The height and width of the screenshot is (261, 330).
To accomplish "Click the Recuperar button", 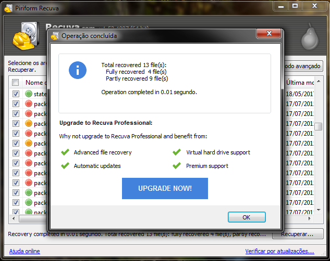I will point(297,234).
